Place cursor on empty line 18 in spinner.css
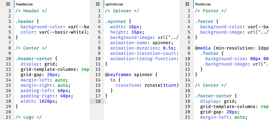Viewport: 269px width, 120px height. (137, 101)
